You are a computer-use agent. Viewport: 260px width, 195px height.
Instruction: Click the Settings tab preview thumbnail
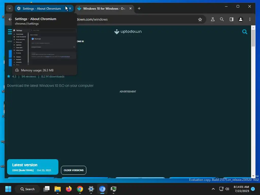coord(44,47)
